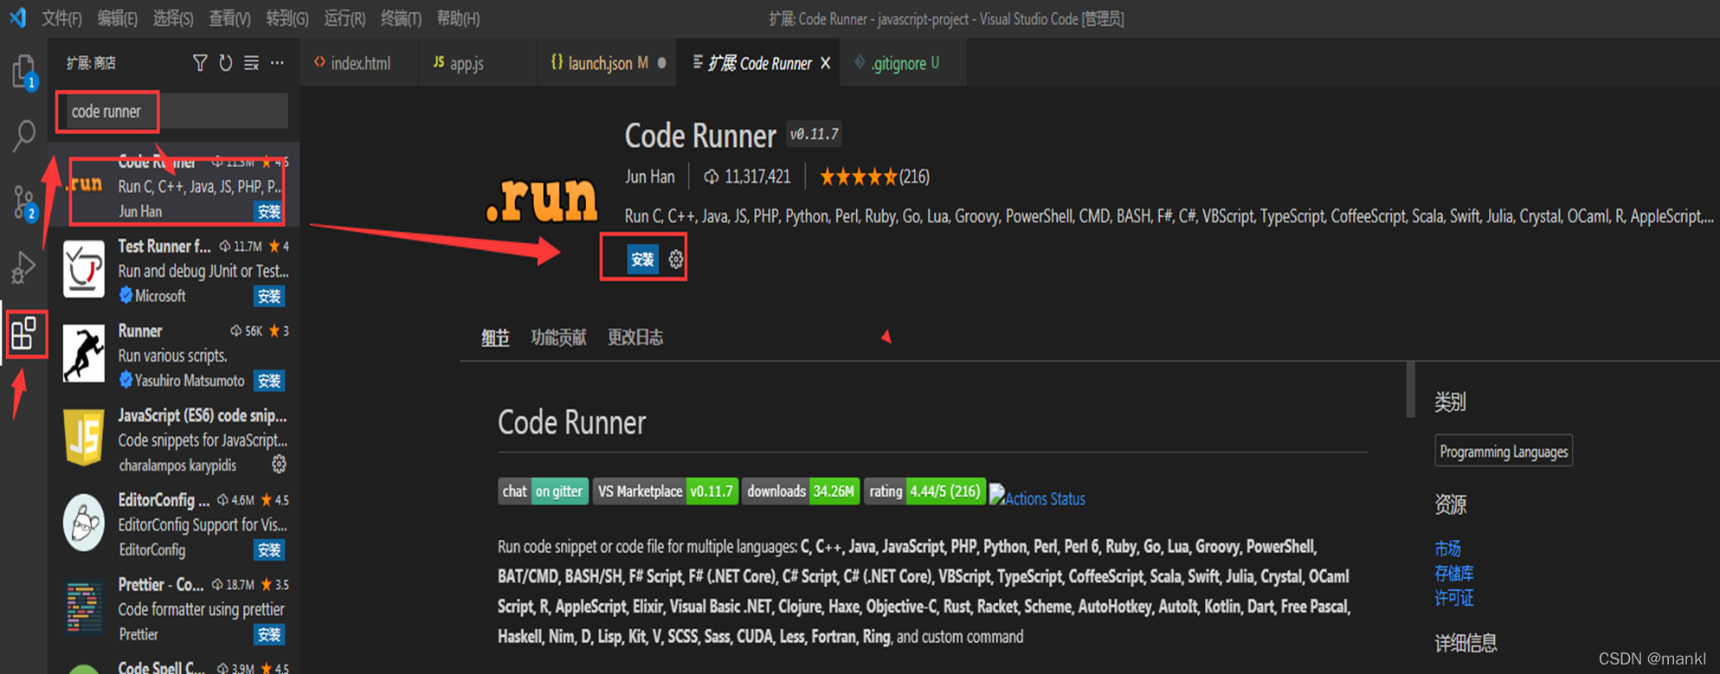This screenshot has width=1720, height=674.
Task: Clear extensions search results list icon
Action: pos(251,63)
